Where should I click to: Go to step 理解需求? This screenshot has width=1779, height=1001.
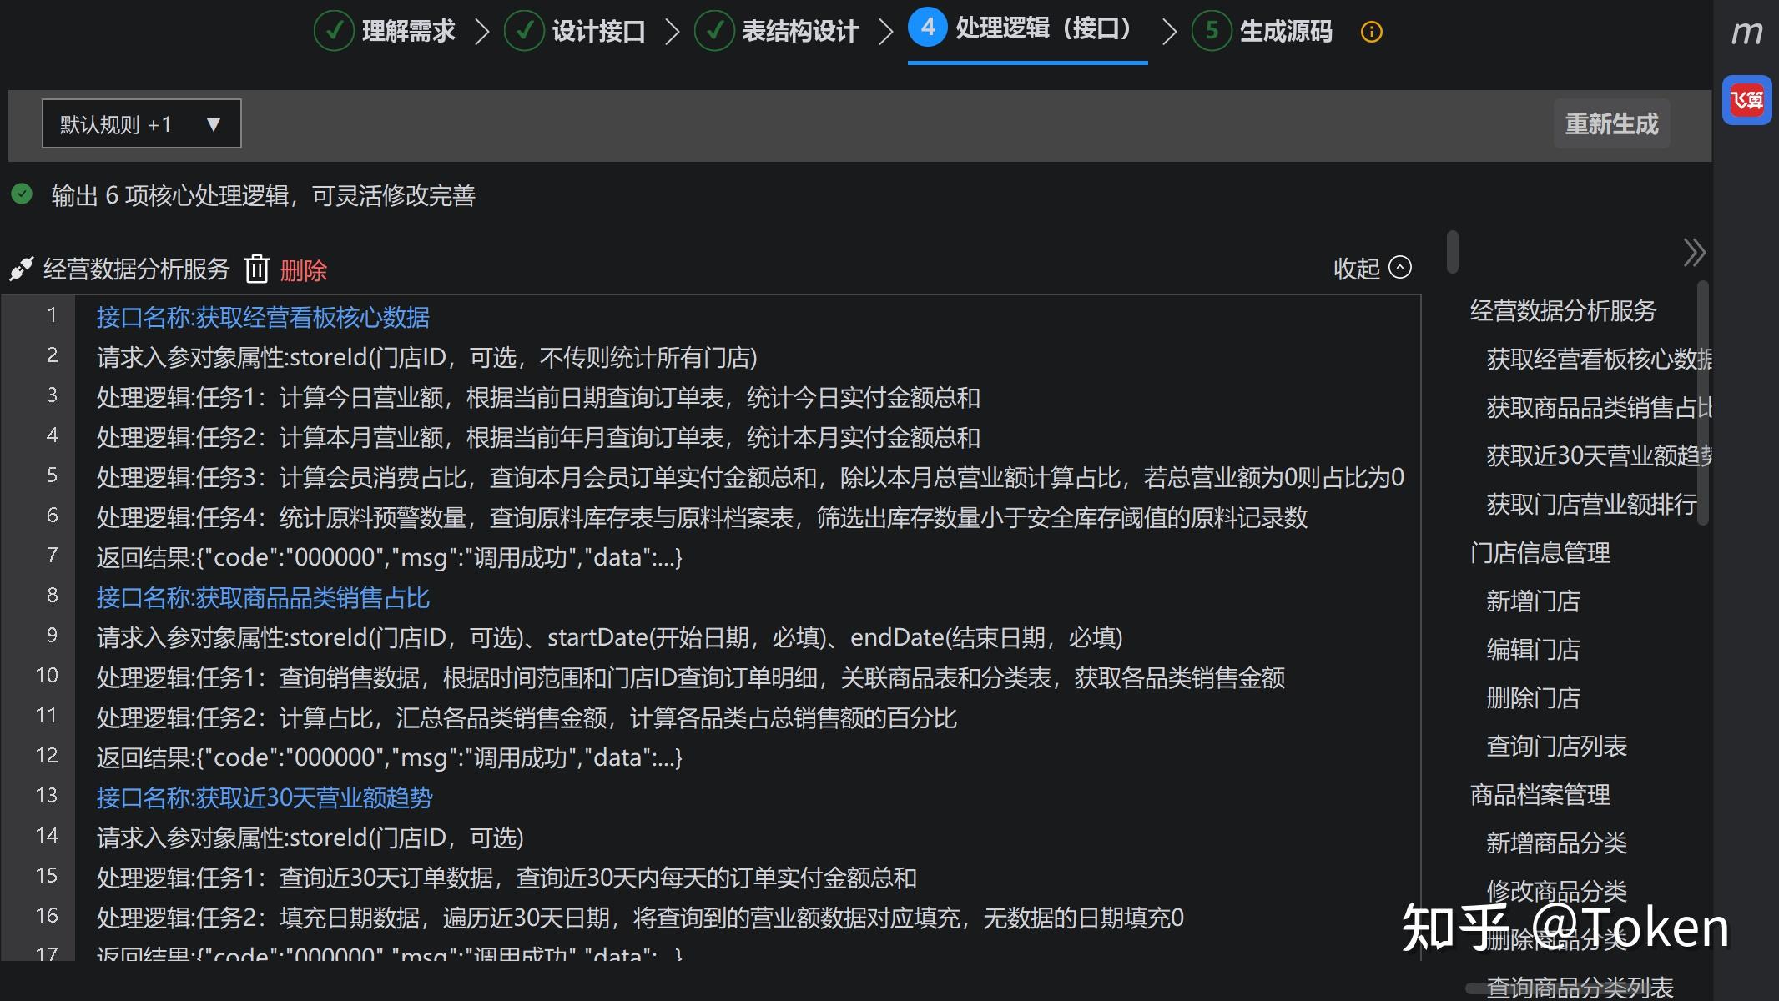click(x=385, y=31)
